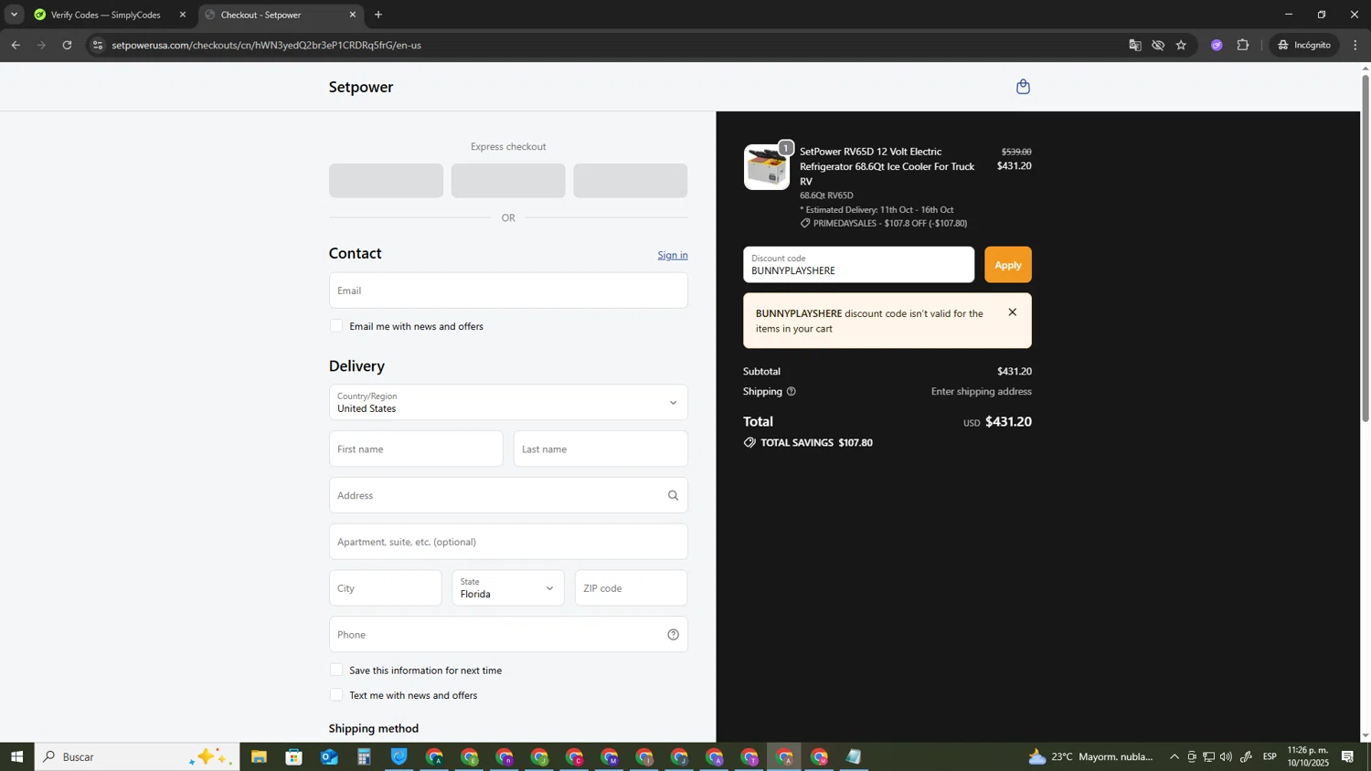Viewport: 1371px width, 771px height.
Task: Click the Google Translate icon in address bar
Action: 1135,45
